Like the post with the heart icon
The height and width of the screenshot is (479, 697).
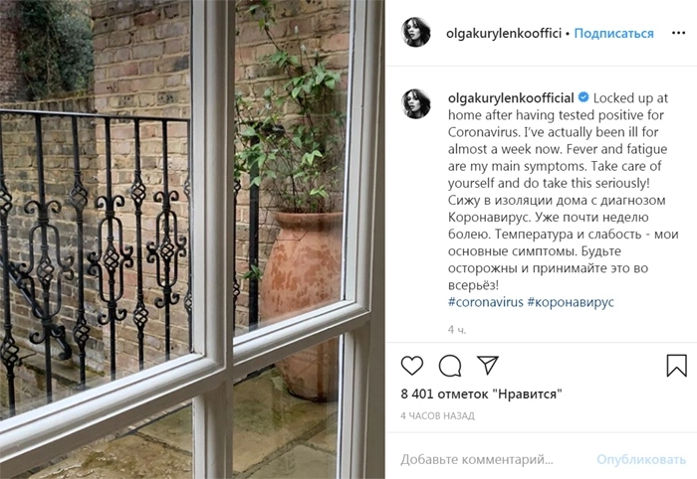(412, 366)
